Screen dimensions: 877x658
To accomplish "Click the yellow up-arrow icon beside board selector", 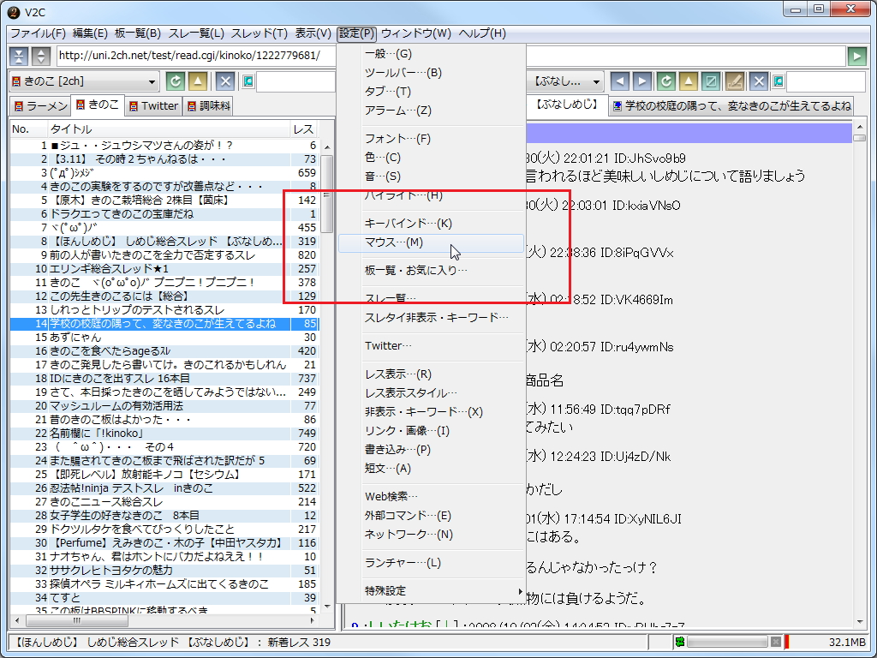I will tap(198, 81).
